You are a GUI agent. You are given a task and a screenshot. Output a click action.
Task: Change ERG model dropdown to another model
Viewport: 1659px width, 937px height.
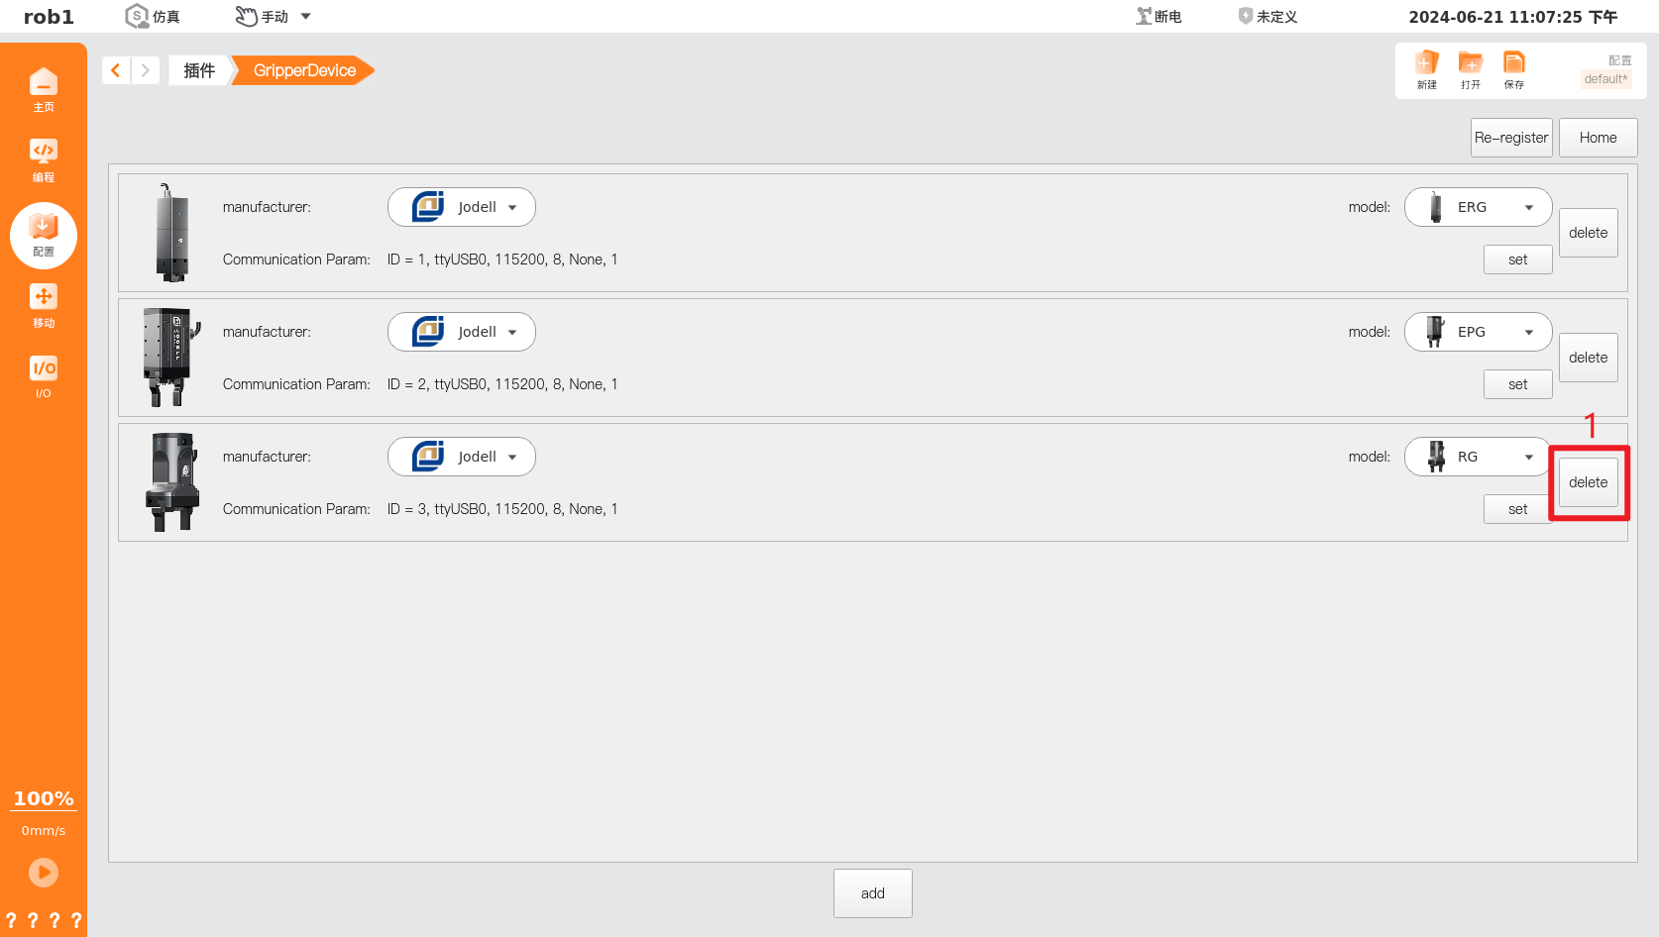click(x=1478, y=206)
